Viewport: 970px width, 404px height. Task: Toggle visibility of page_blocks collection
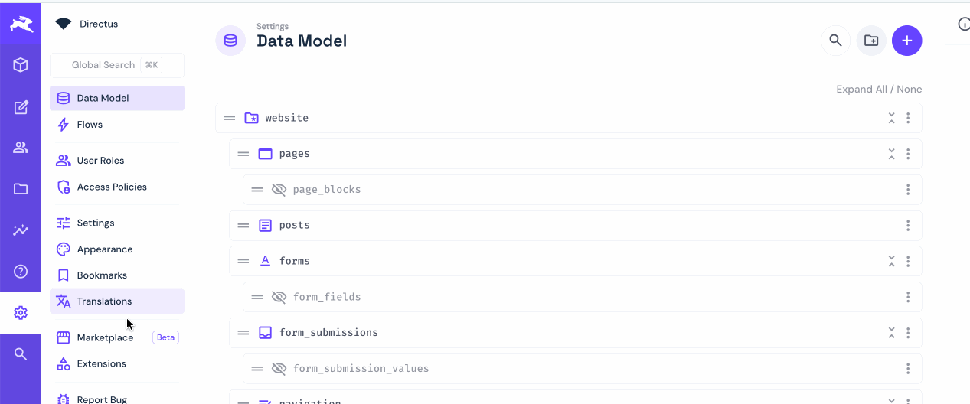pos(279,190)
